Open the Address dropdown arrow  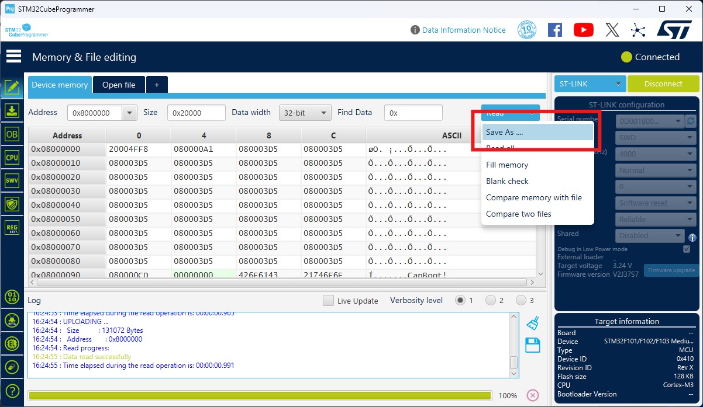[130, 113]
